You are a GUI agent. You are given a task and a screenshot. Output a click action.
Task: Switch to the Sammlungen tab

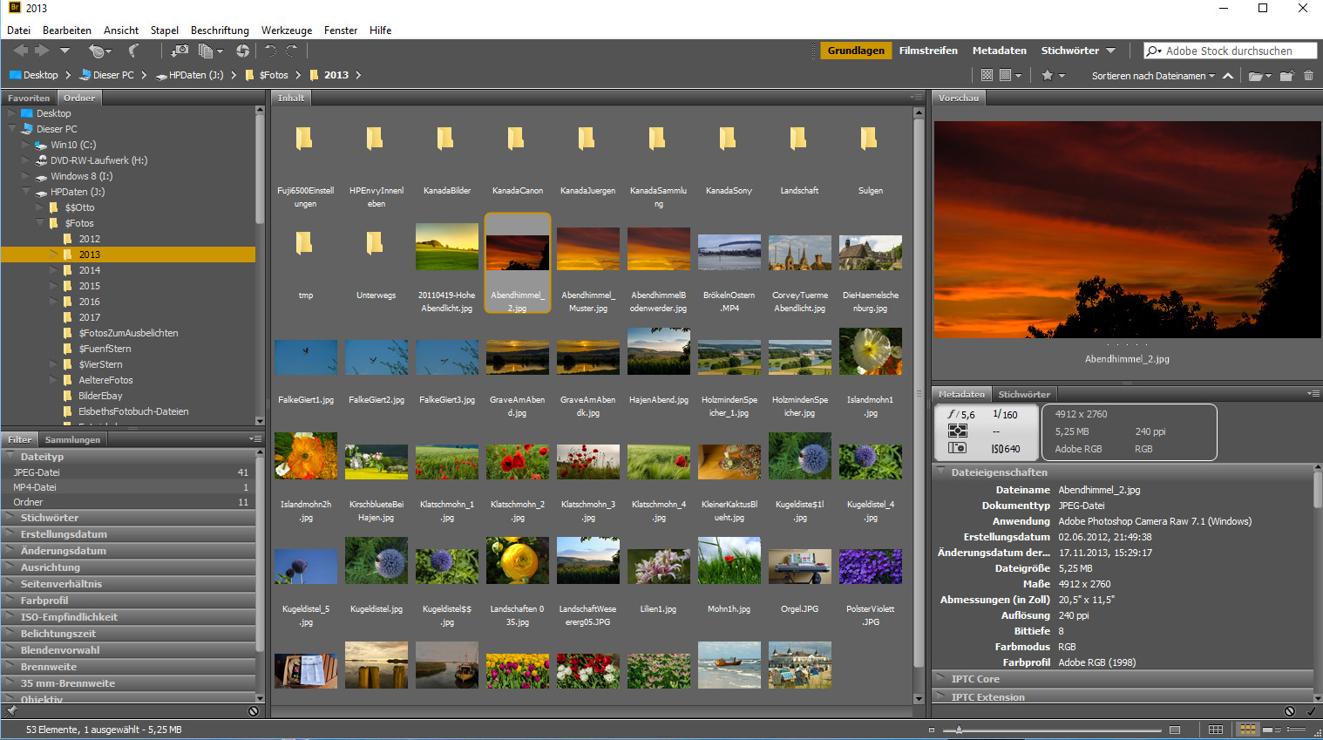coord(72,439)
